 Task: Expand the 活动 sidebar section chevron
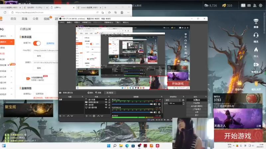click(x=11, y=88)
